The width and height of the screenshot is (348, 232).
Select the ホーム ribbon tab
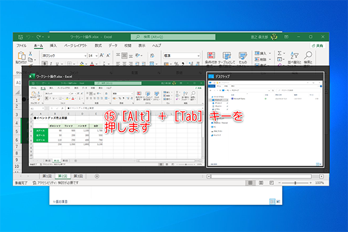[x=39, y=46]
